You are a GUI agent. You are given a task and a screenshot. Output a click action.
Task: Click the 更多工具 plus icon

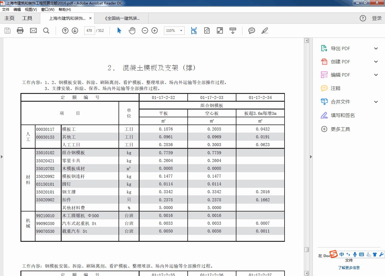pos(324,129)
